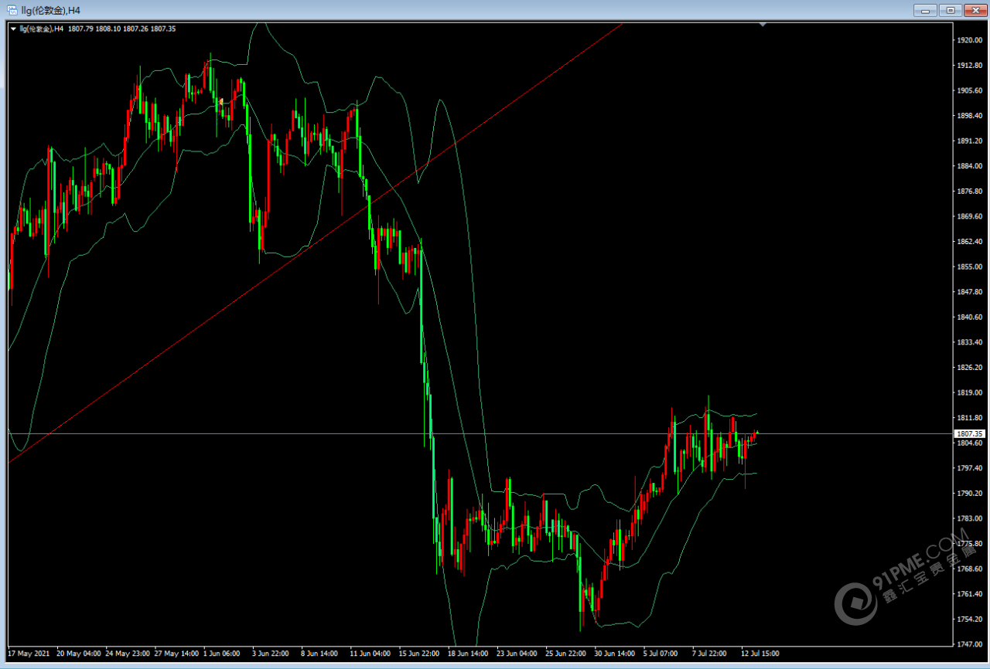Click the 30 Jun 14:00 time axis label
Screen dimensions: 990x669
[x=614, y=653]
